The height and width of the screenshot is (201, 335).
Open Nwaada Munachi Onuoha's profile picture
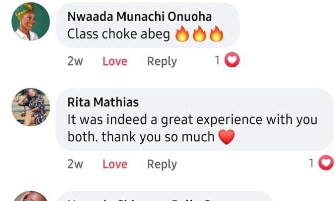(x=30, y=21)
